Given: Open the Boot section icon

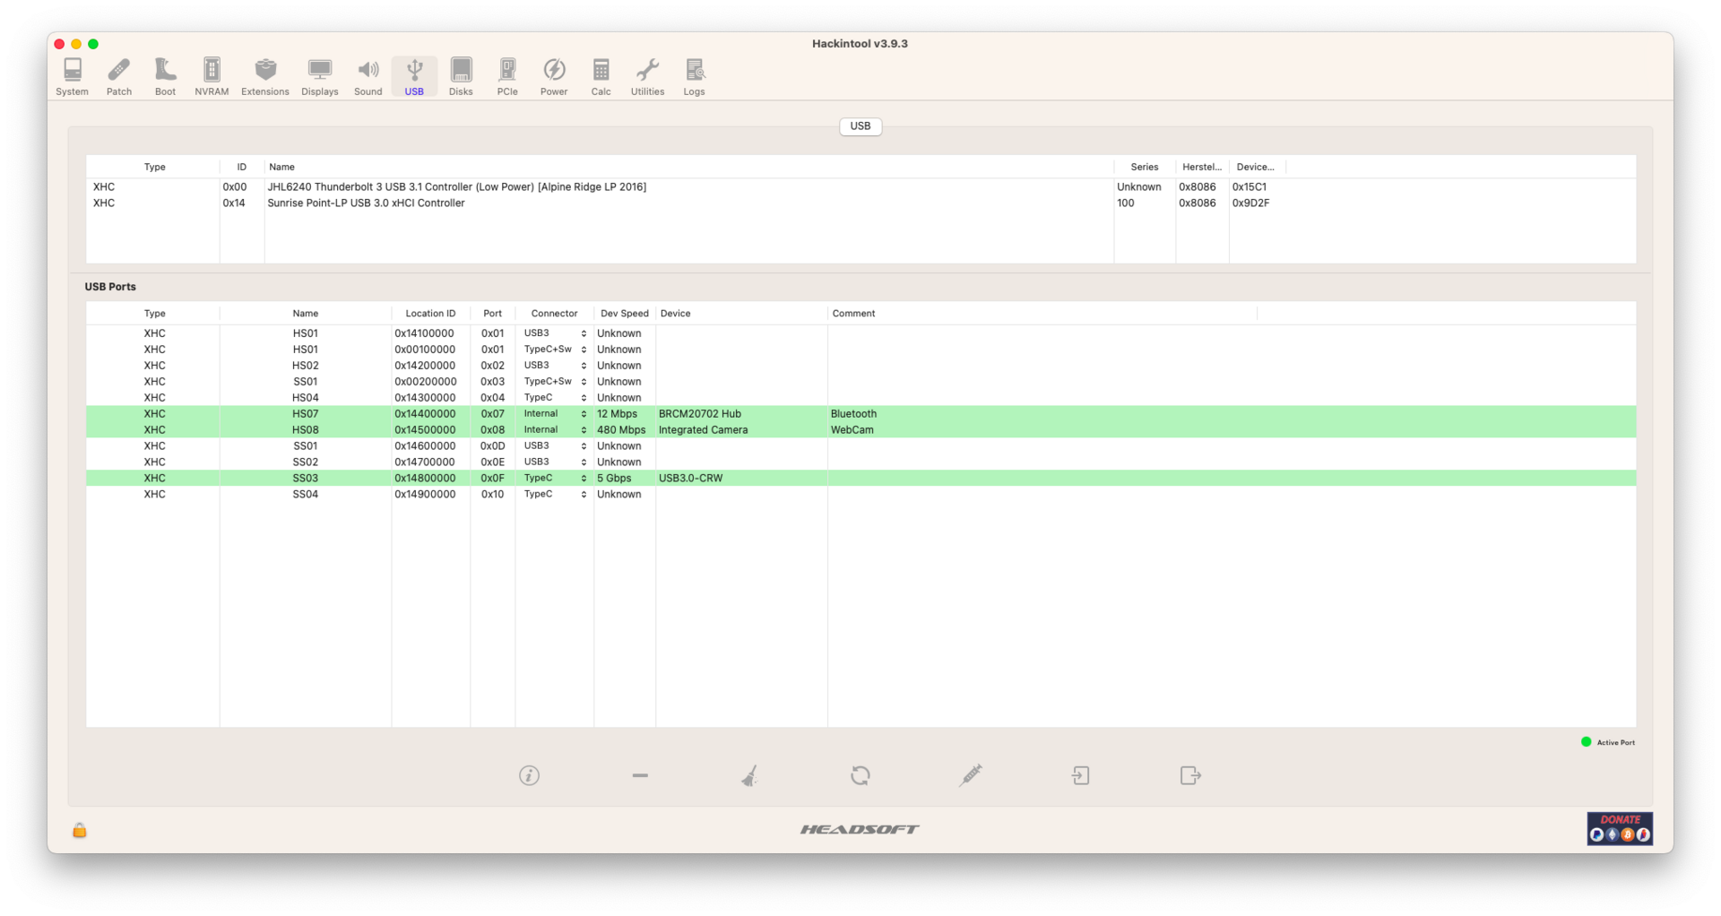Looking at the screenshot, I should (x=165, y=77).
